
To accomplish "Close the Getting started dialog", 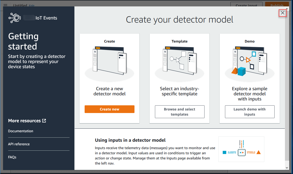I will (x=283, y=13).
